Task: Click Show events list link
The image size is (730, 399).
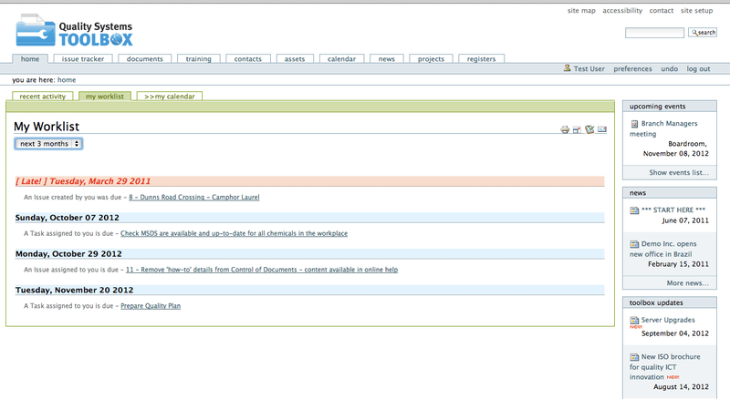Action: click(x=679, y=172)
